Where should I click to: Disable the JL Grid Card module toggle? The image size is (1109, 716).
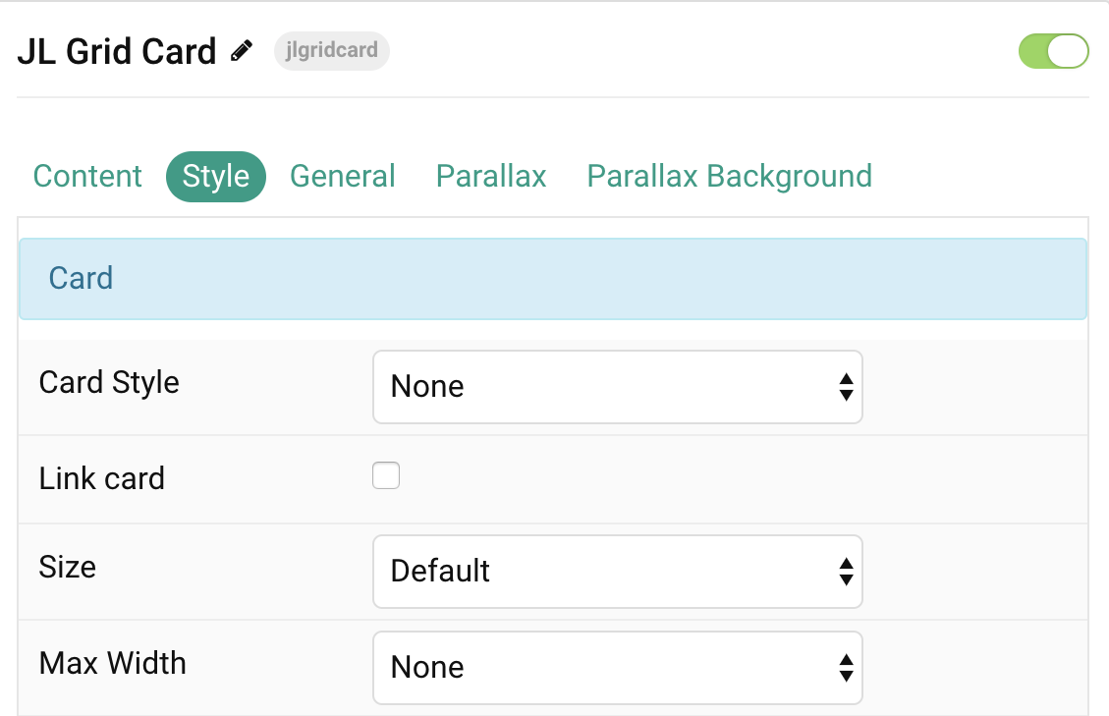click(1053, 51)
